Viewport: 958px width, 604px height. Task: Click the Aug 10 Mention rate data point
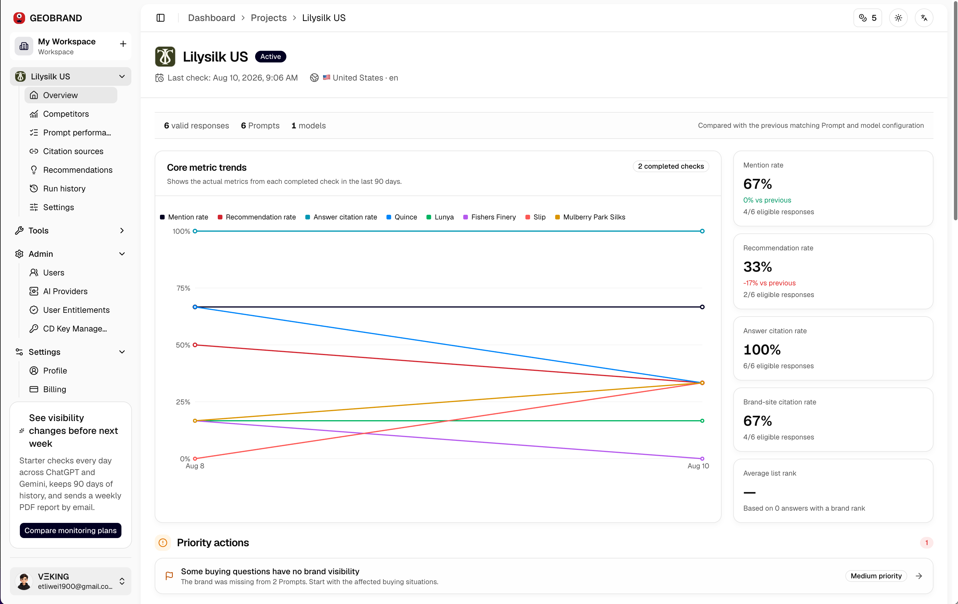(x=702, y=307)
